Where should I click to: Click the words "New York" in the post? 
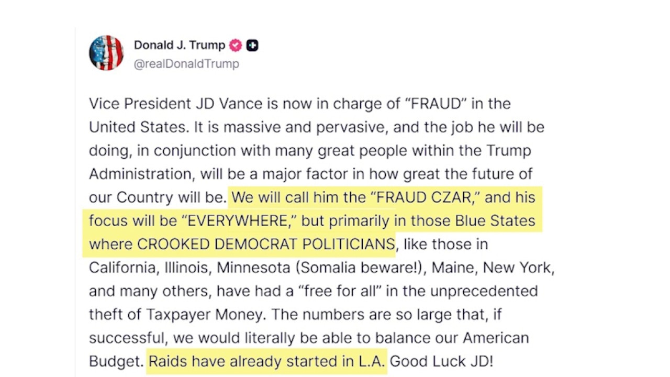517,268
